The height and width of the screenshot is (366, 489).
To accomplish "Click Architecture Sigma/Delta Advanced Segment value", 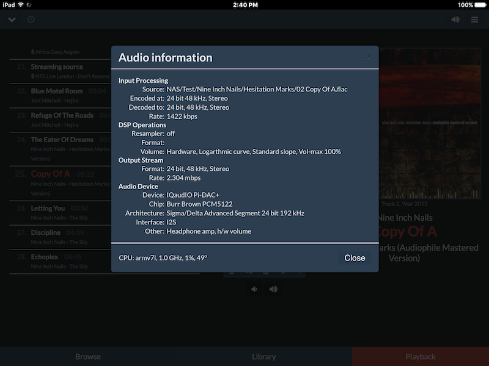I will tap(235, 213).
